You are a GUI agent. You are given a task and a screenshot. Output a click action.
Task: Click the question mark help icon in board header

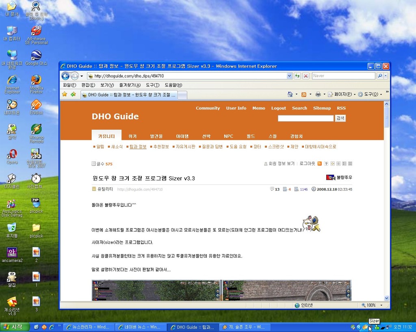[x=326, y=164]
